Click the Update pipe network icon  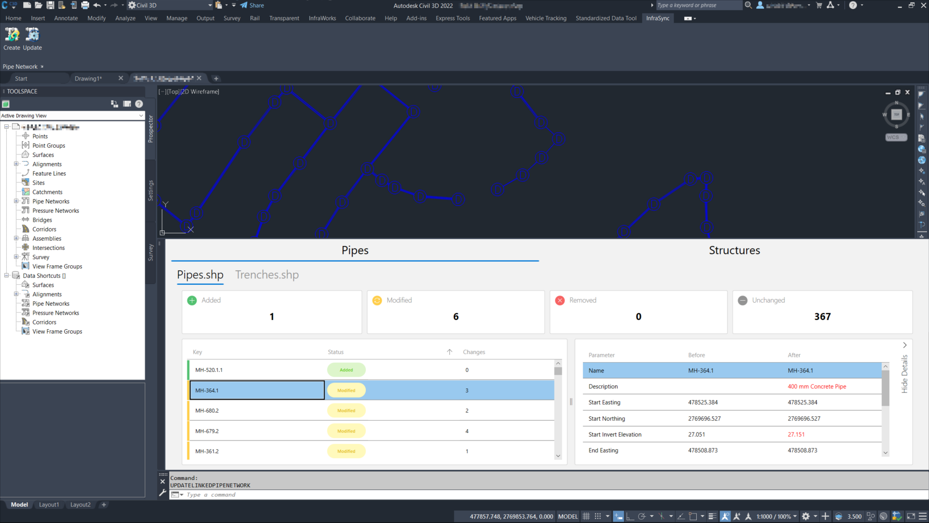[32, 35]
